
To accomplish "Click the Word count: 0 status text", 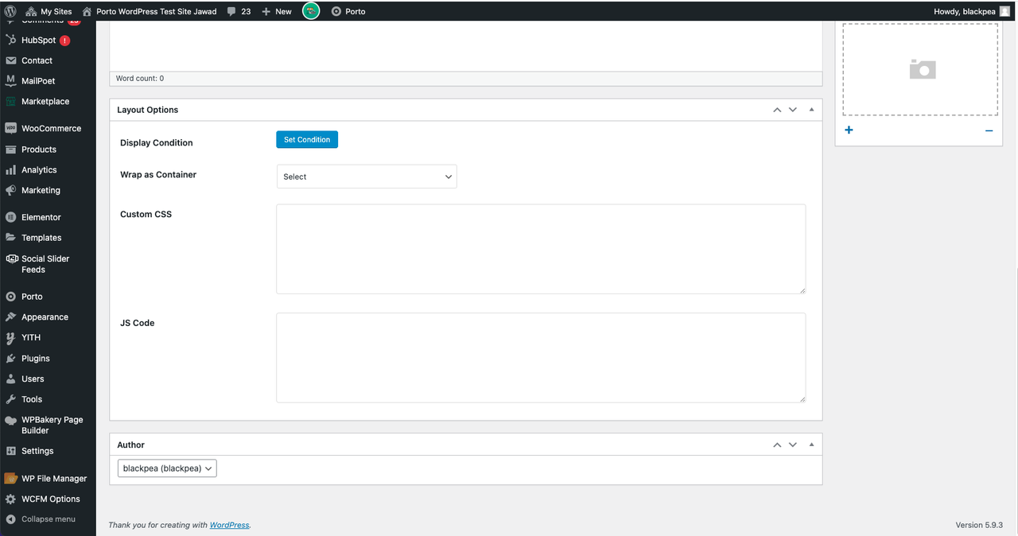I will tap(140, 79).
